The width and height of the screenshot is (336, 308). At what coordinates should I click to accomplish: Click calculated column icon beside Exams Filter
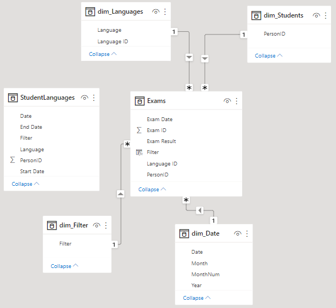139,152
